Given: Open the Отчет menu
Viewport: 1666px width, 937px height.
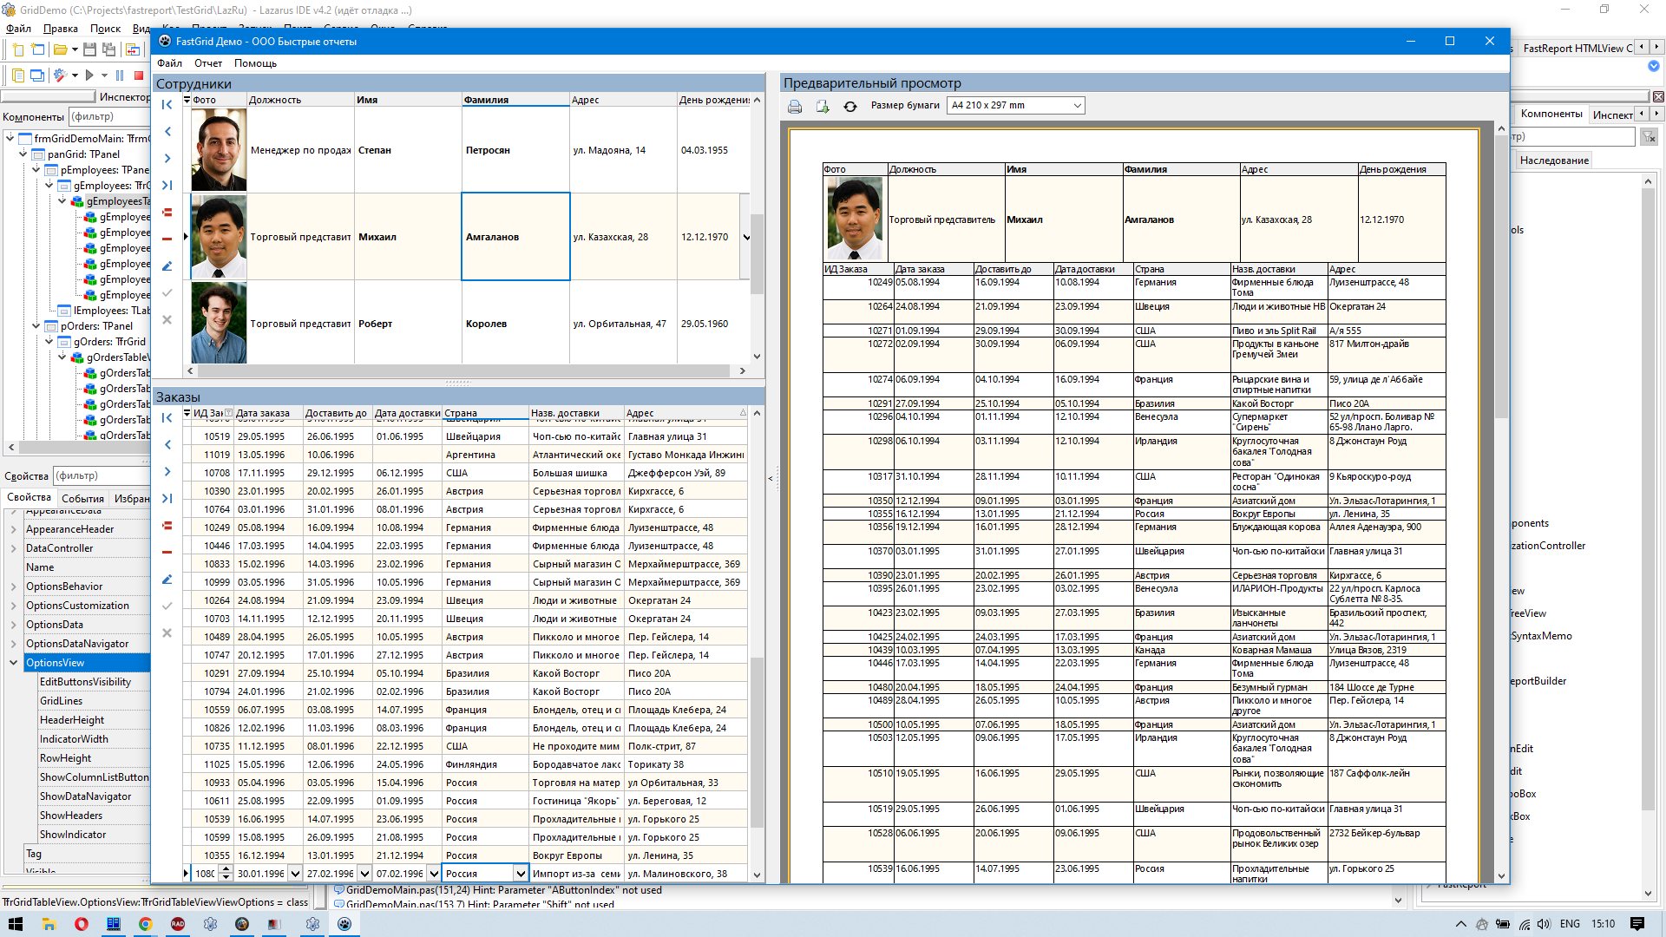Looking at the screenshot, I should coord(208,63).
